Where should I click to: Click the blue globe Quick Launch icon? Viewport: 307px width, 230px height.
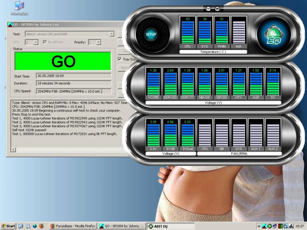(35, 226)
